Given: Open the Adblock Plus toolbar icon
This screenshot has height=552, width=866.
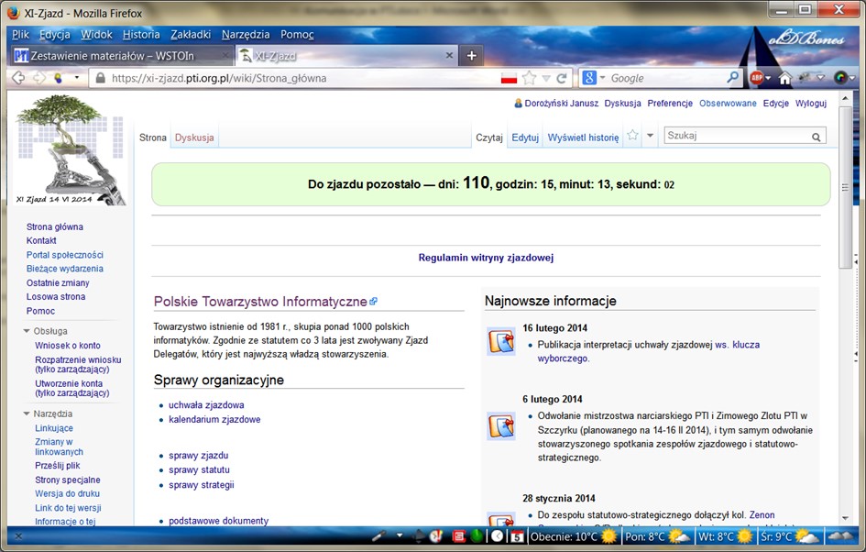Looking at the screenshot, I should pos(756,78).
